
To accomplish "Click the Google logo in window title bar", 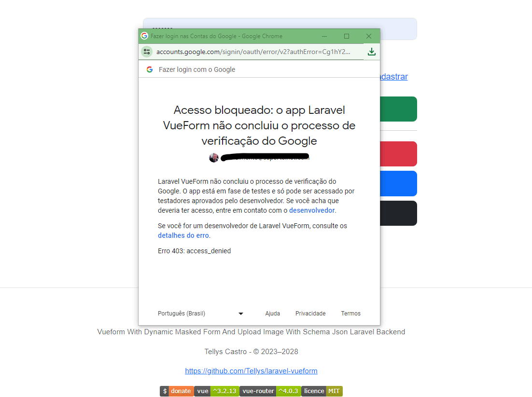I will tap(144, 36).
